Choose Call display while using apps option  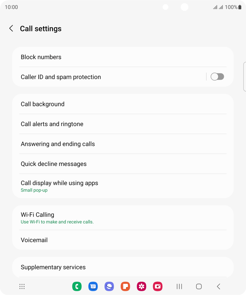click(x=123, y=186)
